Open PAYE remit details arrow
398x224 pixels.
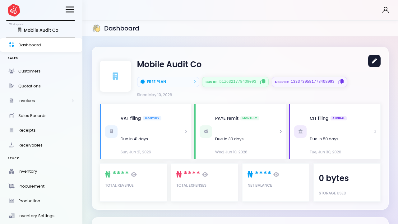tap(280, 132)
